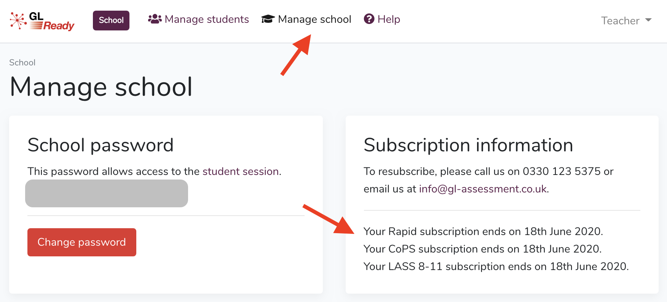This screenshot has height=302, width=667.
Task: Click the GL Ready starburst logo
Action: [x=18, y=21]
